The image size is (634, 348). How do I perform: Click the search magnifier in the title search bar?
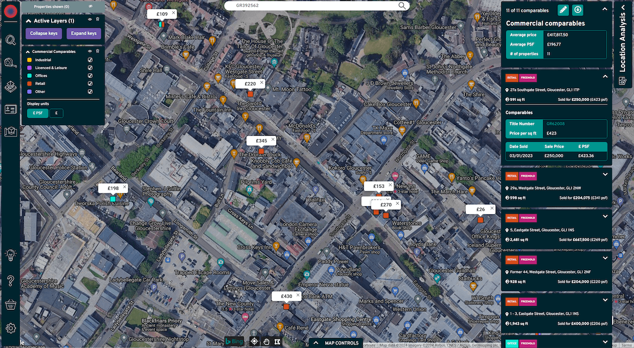(x=402, y=5)
